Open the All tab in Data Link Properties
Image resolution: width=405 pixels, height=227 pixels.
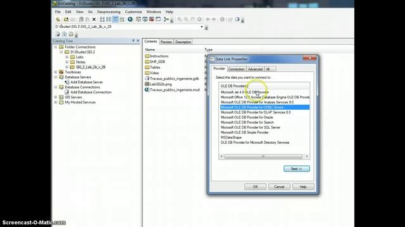[270, 69]
